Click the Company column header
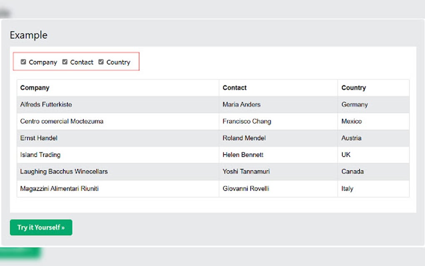 pos(35,88)
